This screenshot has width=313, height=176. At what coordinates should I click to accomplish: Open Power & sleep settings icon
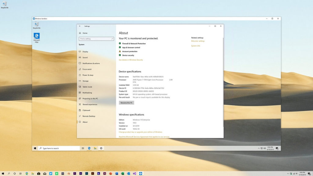(x=80, y=75)
